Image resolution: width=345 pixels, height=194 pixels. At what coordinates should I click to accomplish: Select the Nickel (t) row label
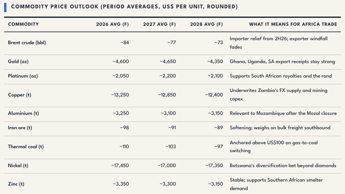pyautogui.click(x=18, y=165)
